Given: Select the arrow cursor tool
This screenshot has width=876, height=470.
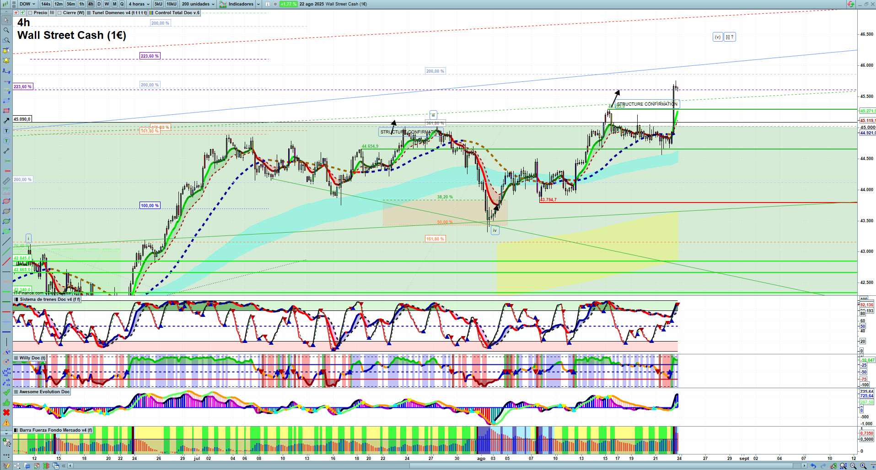Looking at the screenshot, I should (x=6, y=20).
